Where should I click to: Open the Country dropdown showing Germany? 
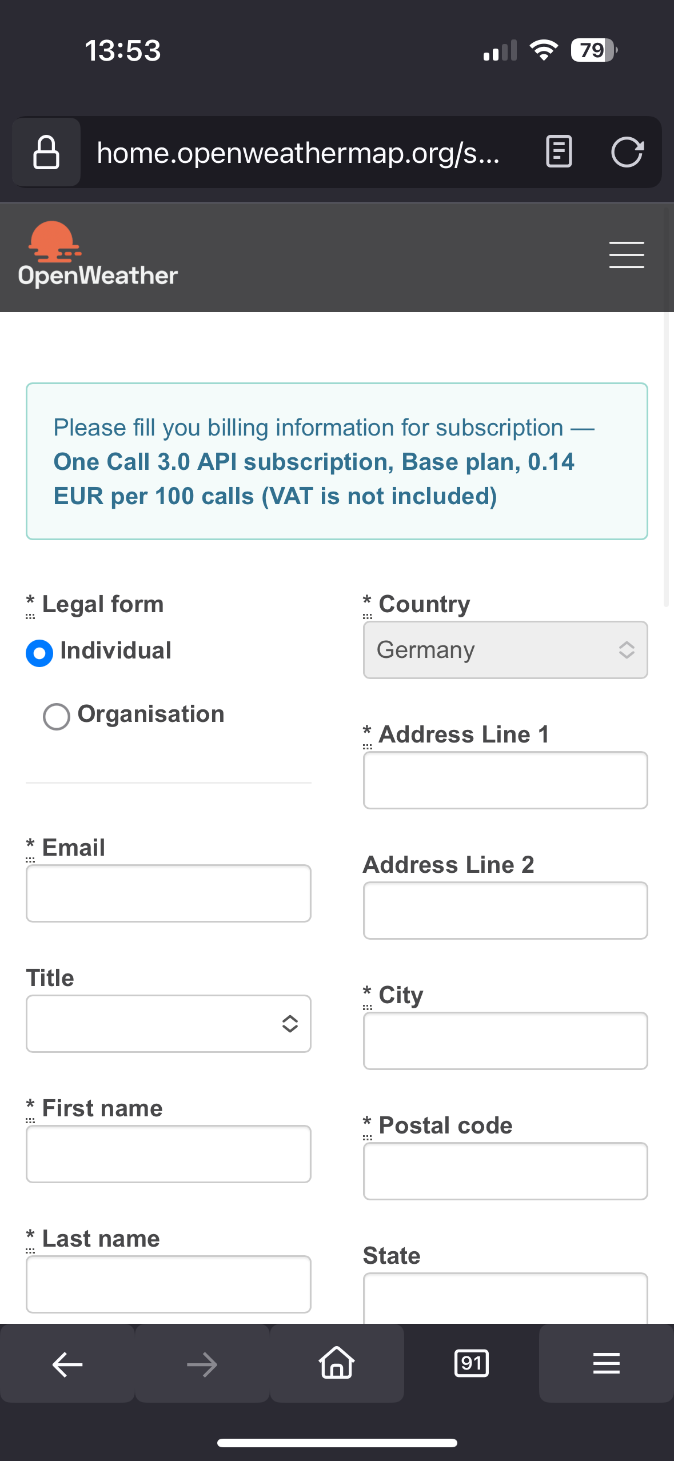(505, 650)
